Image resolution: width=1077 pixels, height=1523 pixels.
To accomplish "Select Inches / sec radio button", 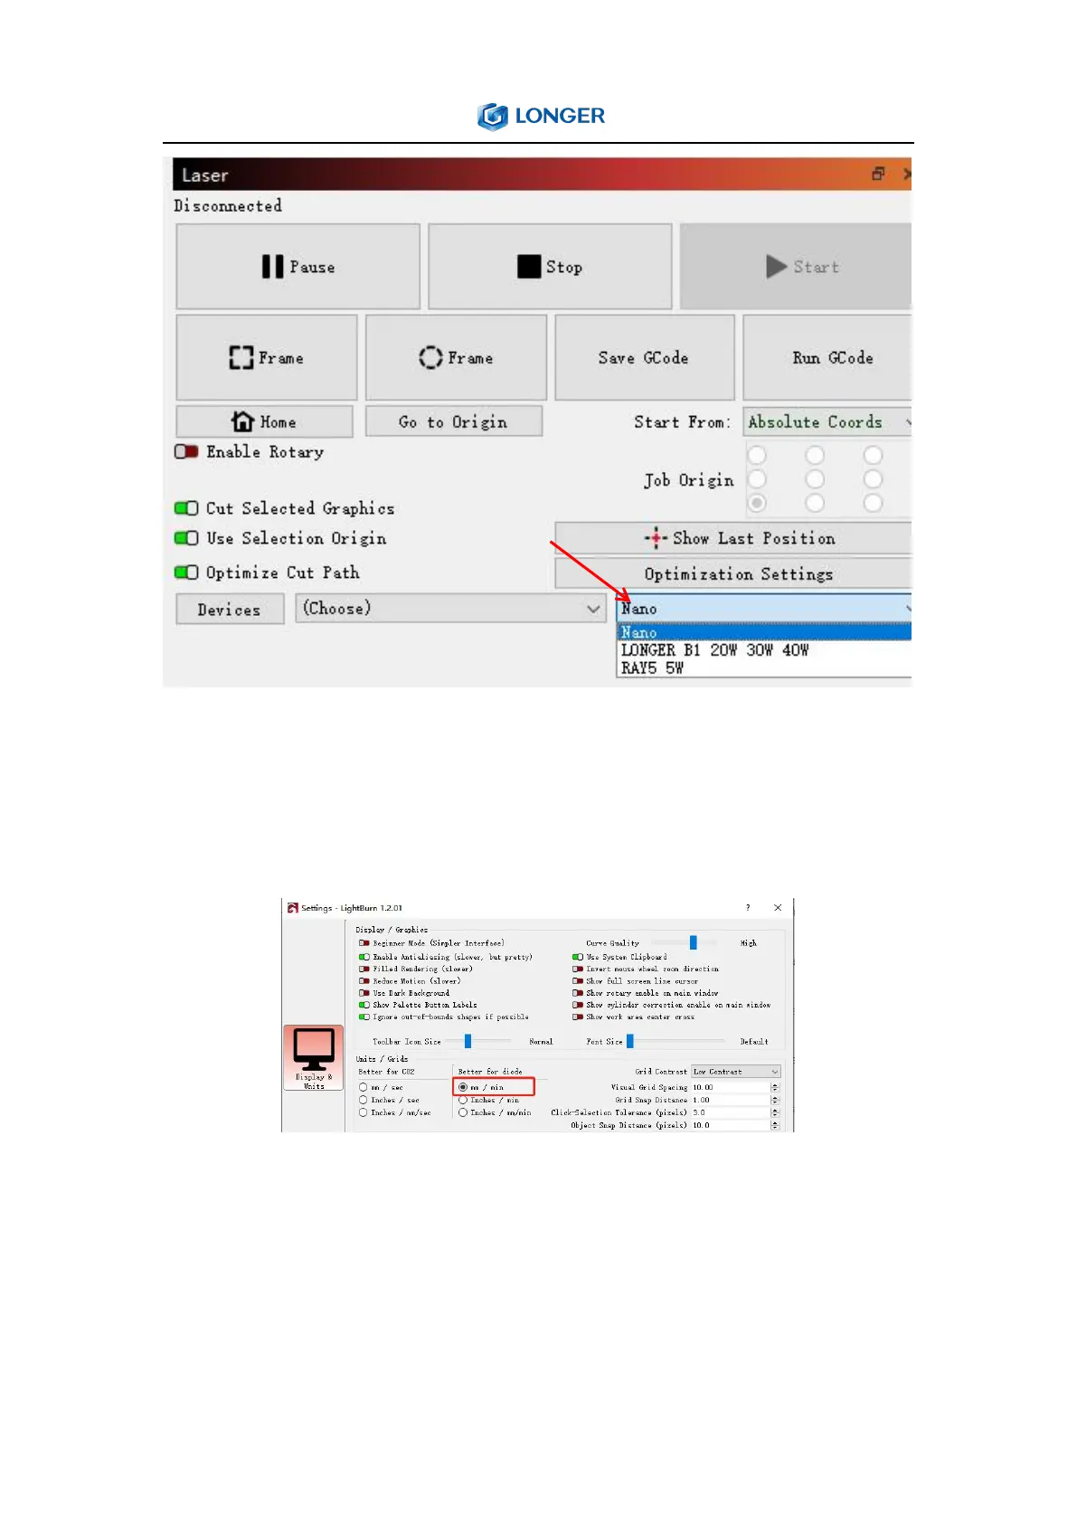I will coord(363,1100).
